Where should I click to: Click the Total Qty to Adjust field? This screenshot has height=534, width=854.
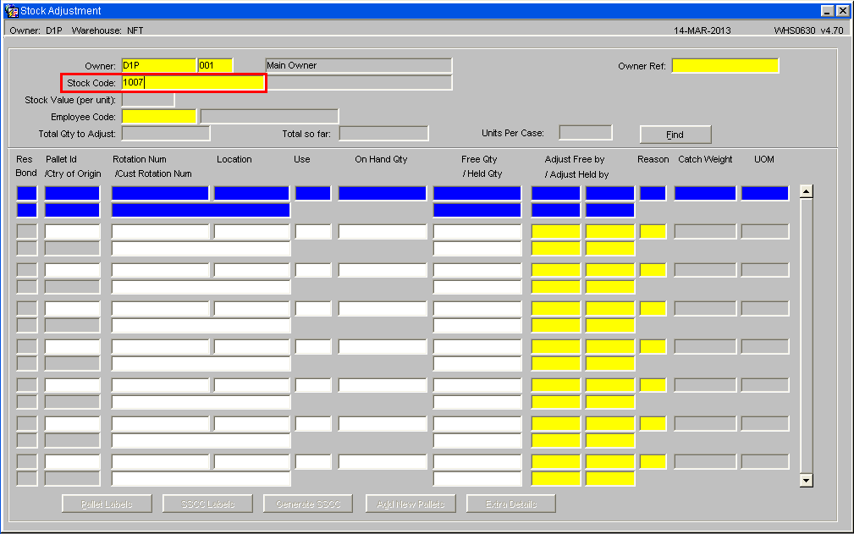[x=166, y=134]
